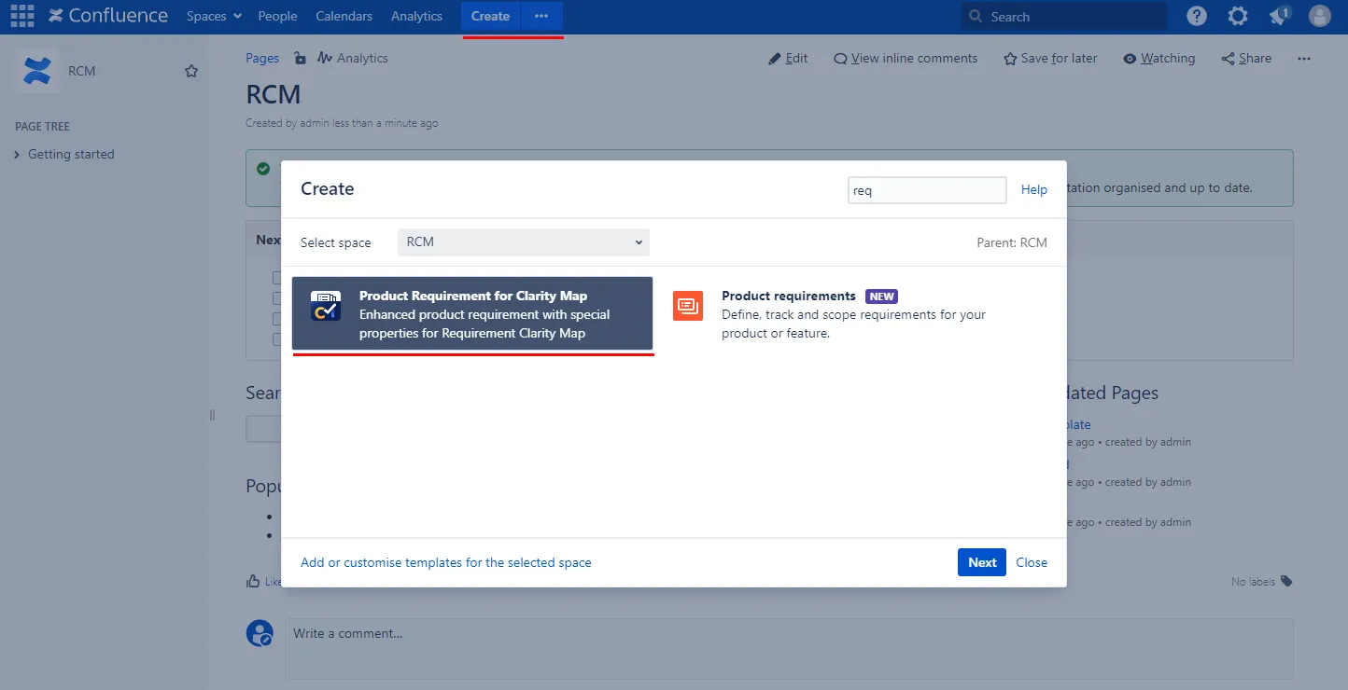
Task: Open more page actions ellipsis
Action: [1304, 58]
